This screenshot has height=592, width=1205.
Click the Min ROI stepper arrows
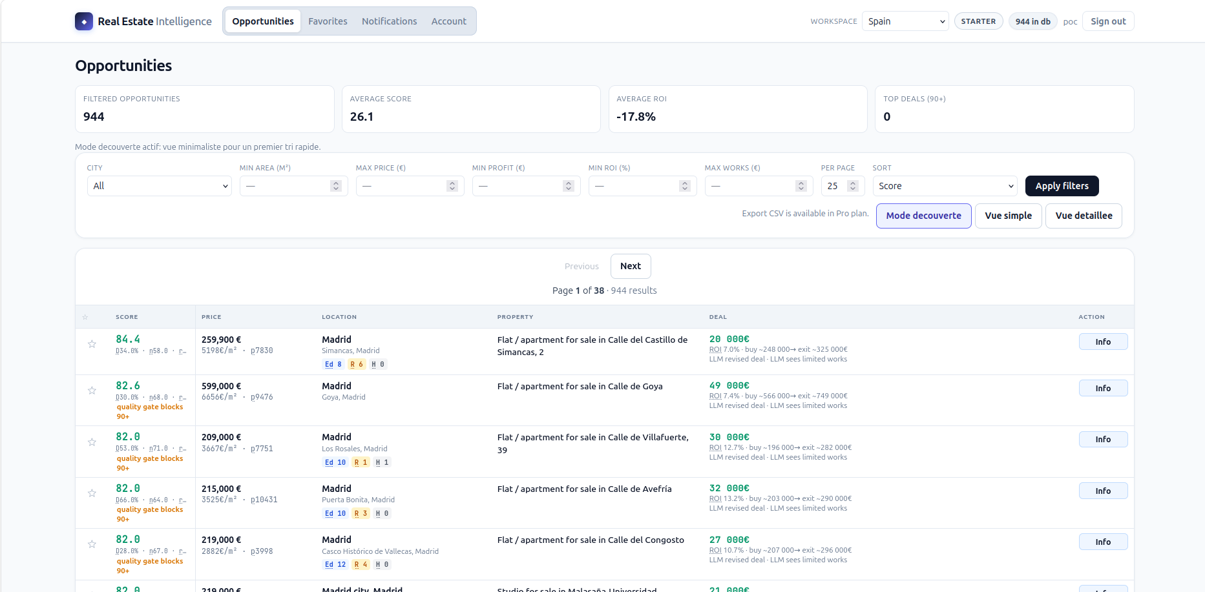[685, 186]
